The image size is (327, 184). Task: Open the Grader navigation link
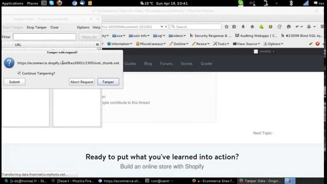(x=206, y=64)
